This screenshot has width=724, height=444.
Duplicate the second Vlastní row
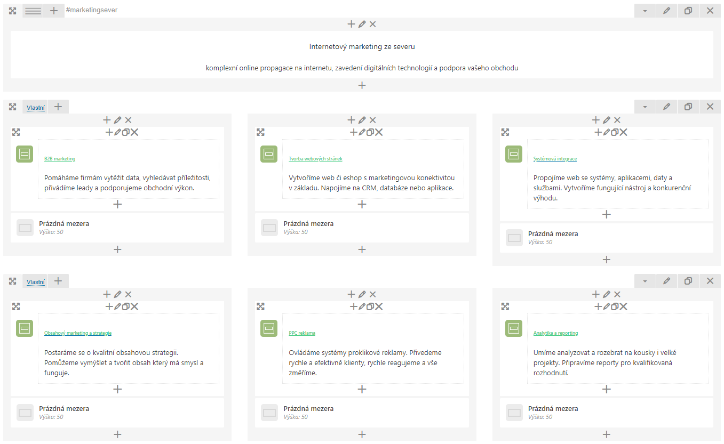(688, 281)
